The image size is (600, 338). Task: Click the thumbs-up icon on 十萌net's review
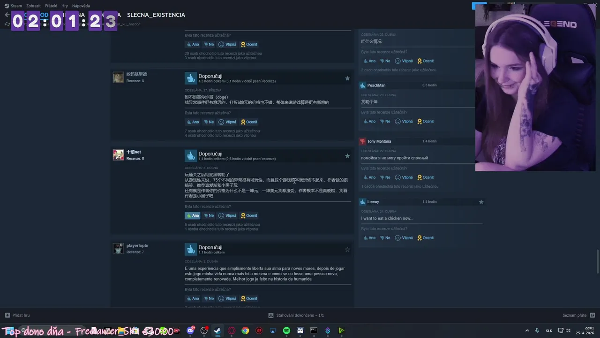[x=190, y=155]
